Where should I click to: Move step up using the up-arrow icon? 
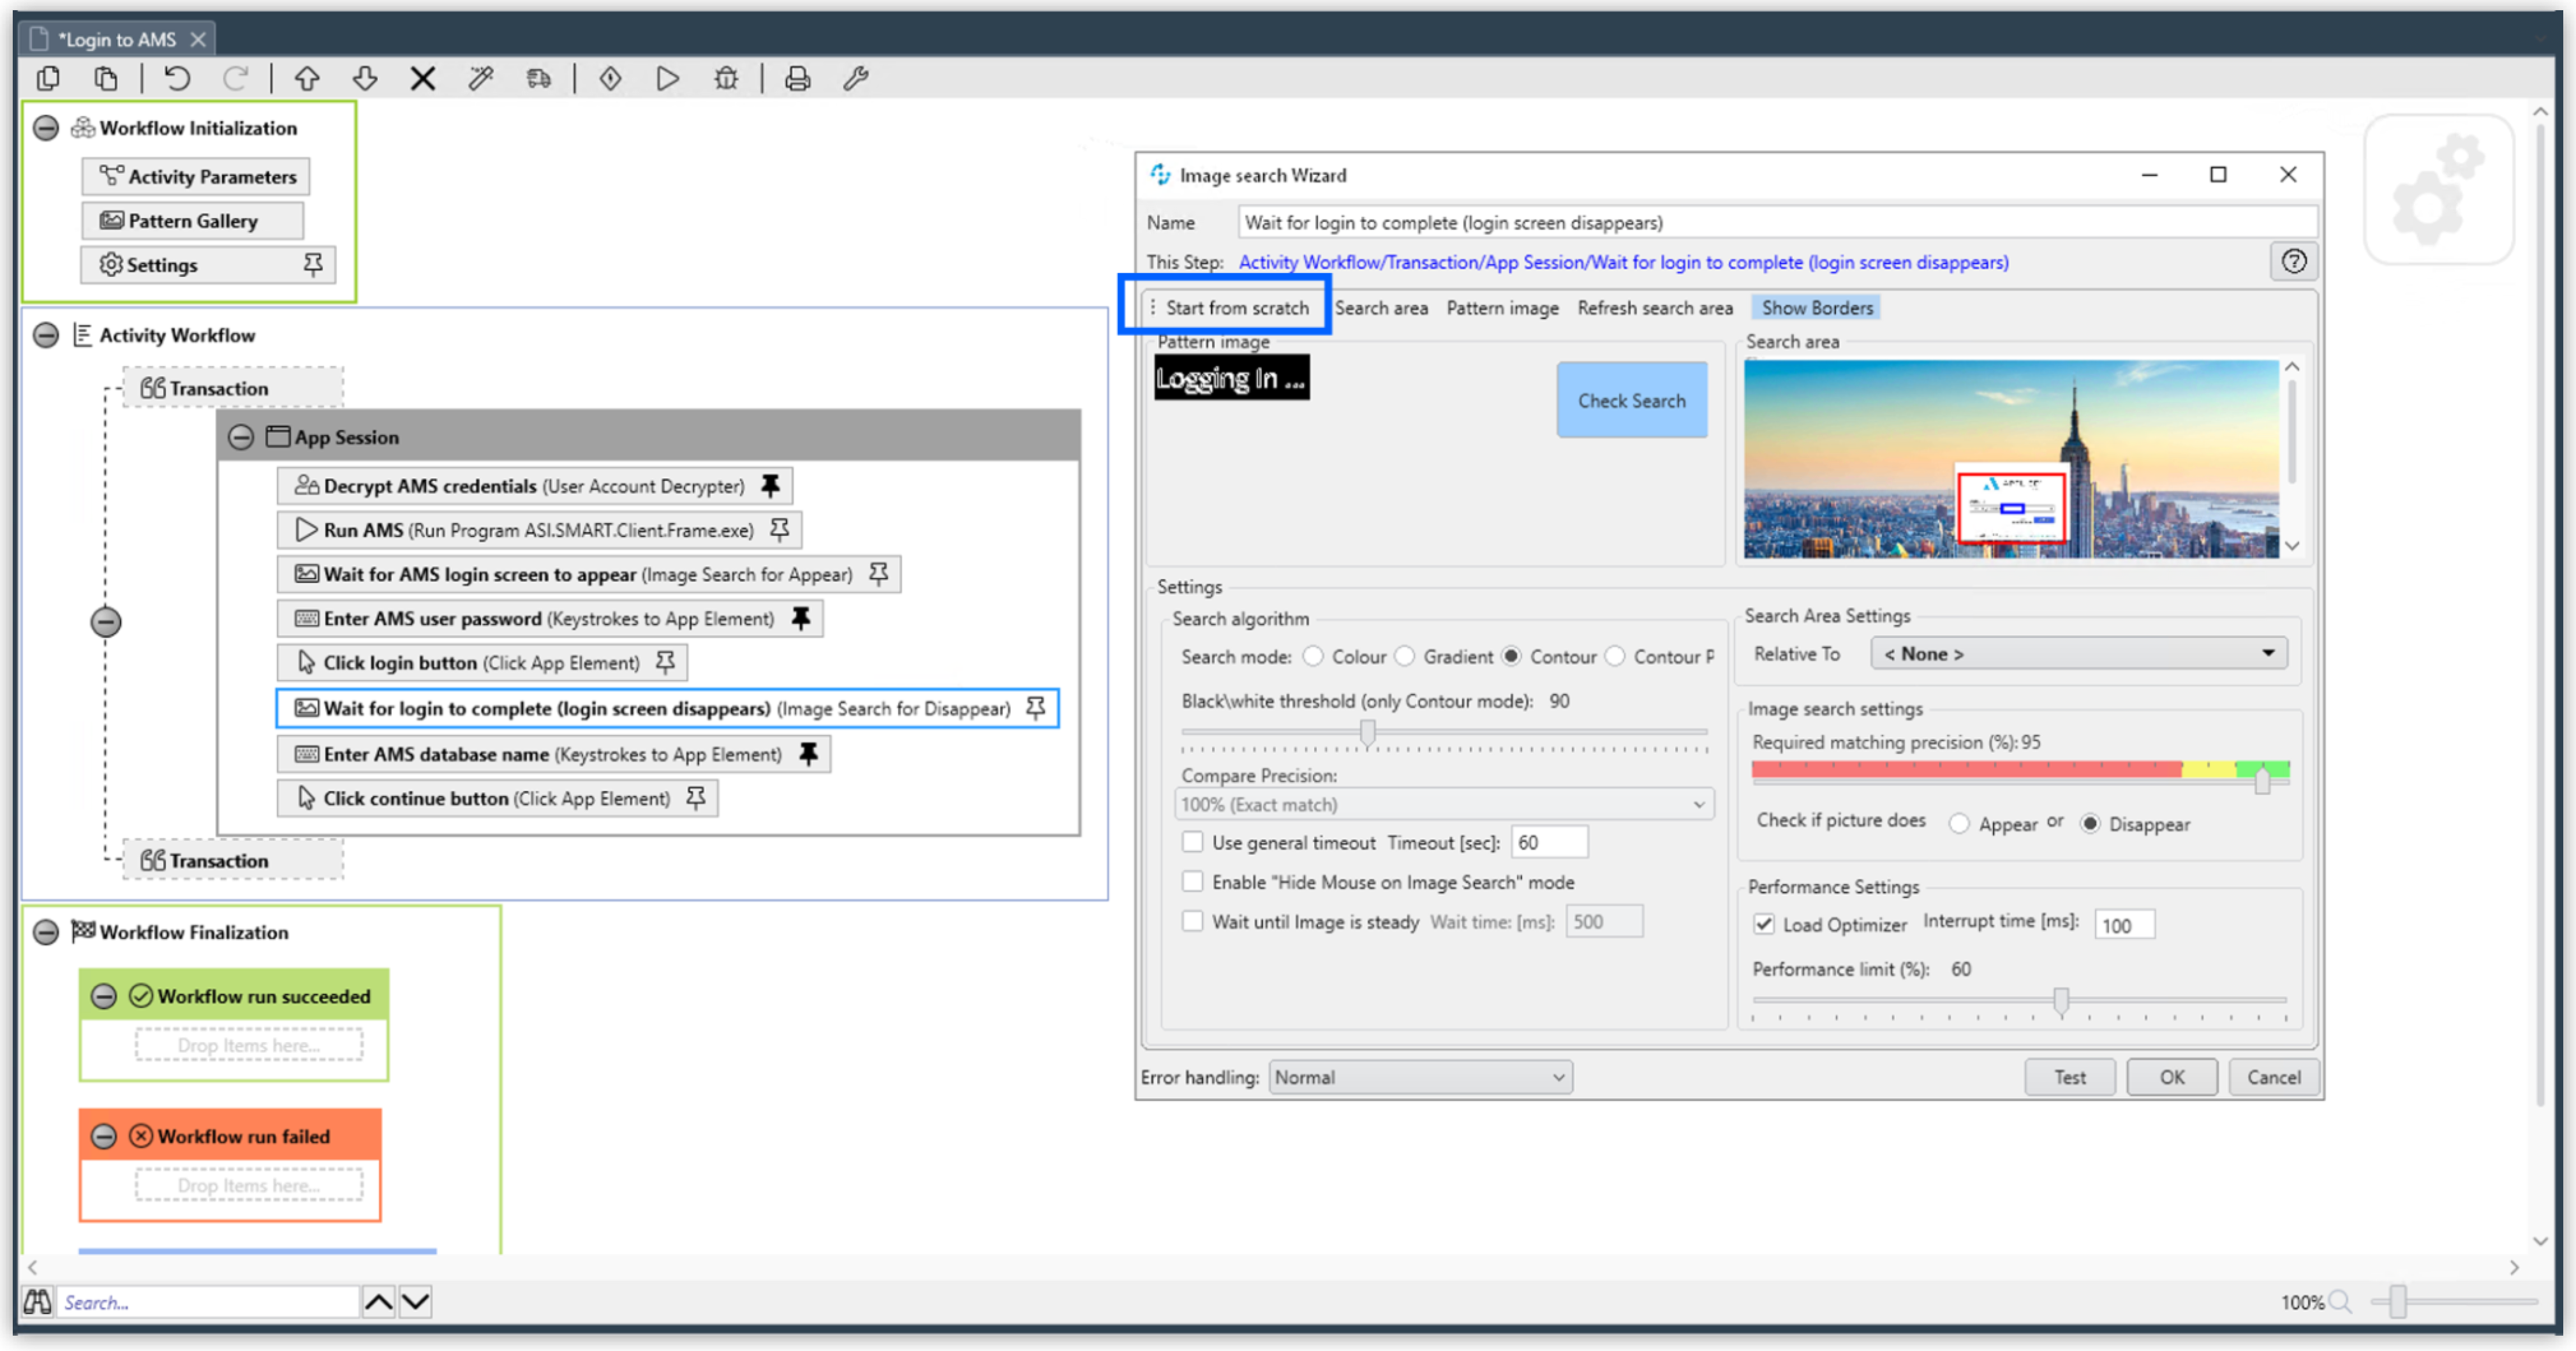click(307, 79)
